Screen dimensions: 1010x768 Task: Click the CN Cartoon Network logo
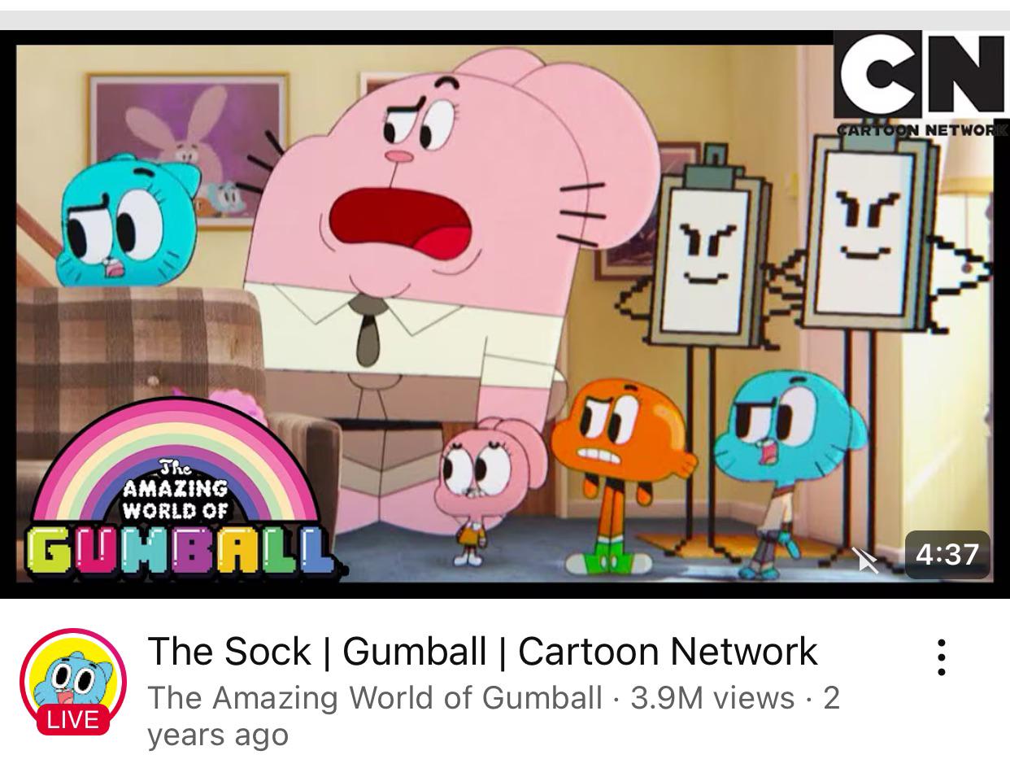(x=920, y=83)
